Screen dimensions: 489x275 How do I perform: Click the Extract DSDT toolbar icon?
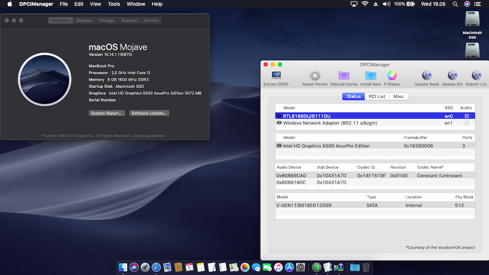point(276,75)
